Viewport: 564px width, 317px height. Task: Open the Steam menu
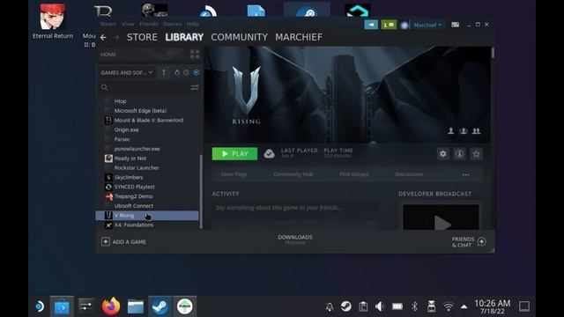[108, 24]
